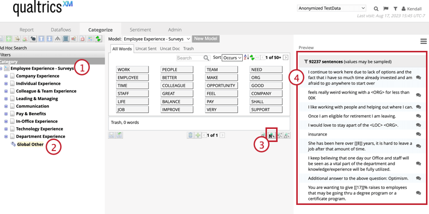Expand the Pay & Benefits category
Screen dimensions: 429x214
click(x=6, y=114)
